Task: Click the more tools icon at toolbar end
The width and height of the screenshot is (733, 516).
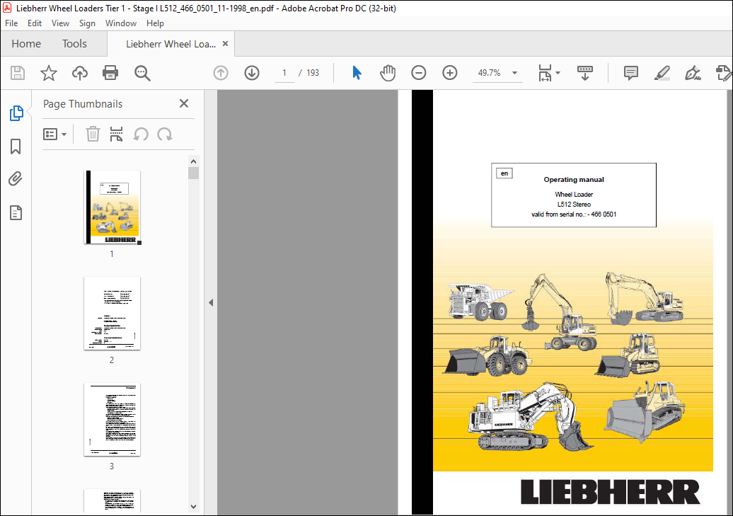Action: 723,73
